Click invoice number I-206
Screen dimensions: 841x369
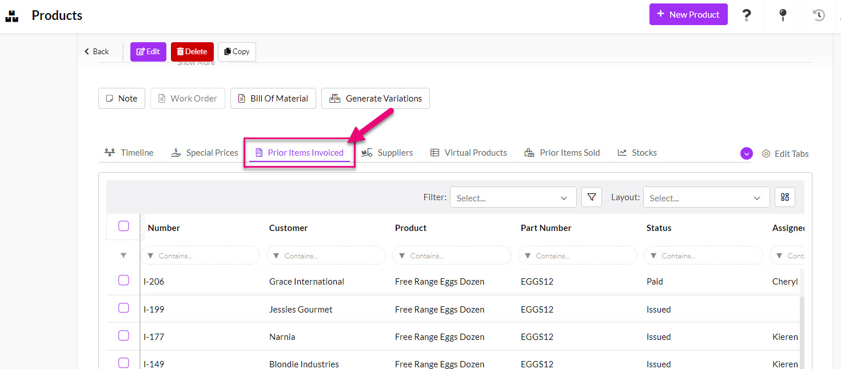[154, 281]
